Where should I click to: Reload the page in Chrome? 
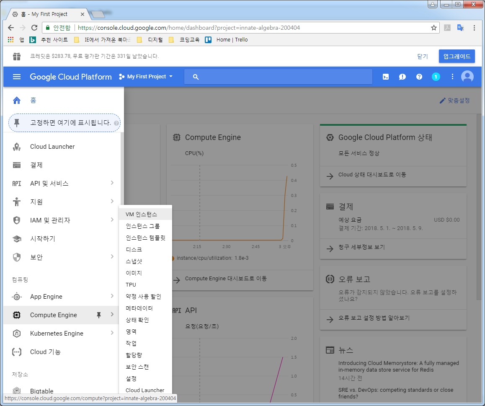34,28
